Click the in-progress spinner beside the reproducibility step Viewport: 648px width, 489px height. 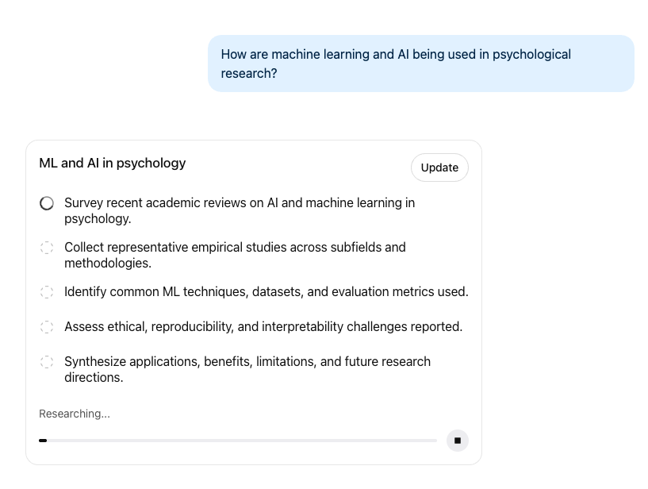point(47,327)
